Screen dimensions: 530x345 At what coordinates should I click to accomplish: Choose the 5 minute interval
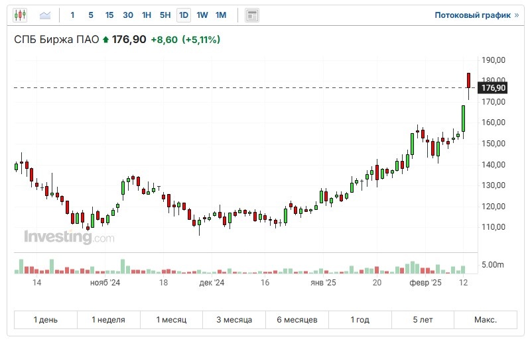pos(91,15)
